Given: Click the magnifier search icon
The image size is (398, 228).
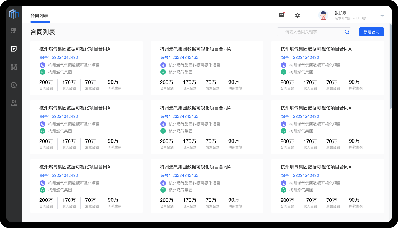Looking at the screenshot, I should point(347,32).
